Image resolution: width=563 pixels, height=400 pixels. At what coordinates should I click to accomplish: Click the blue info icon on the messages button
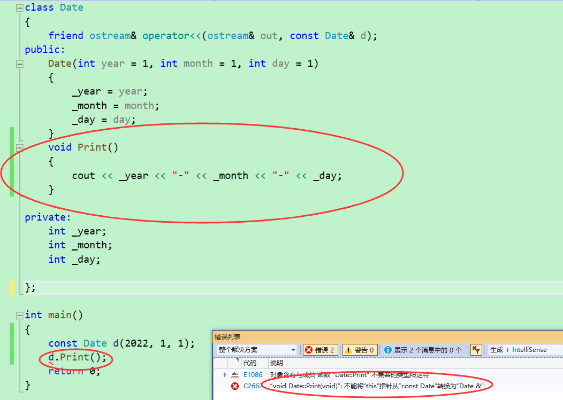tap(387, 349)
